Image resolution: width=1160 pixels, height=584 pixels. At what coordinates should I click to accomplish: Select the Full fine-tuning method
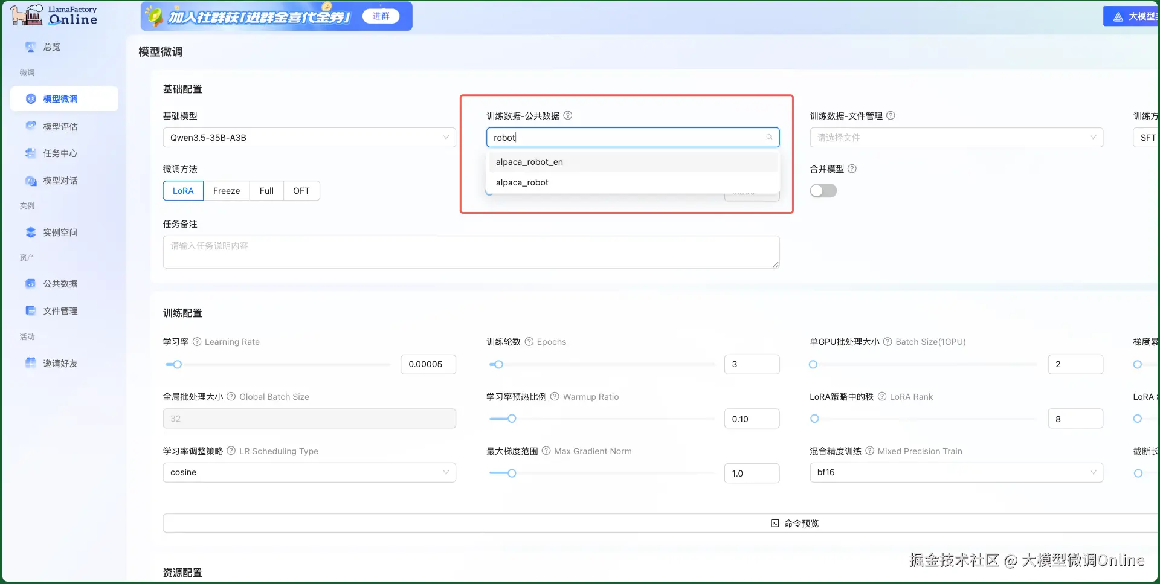[x=266, y=191]
